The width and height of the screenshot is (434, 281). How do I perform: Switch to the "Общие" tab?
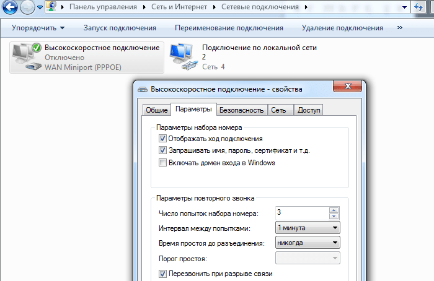157,110
